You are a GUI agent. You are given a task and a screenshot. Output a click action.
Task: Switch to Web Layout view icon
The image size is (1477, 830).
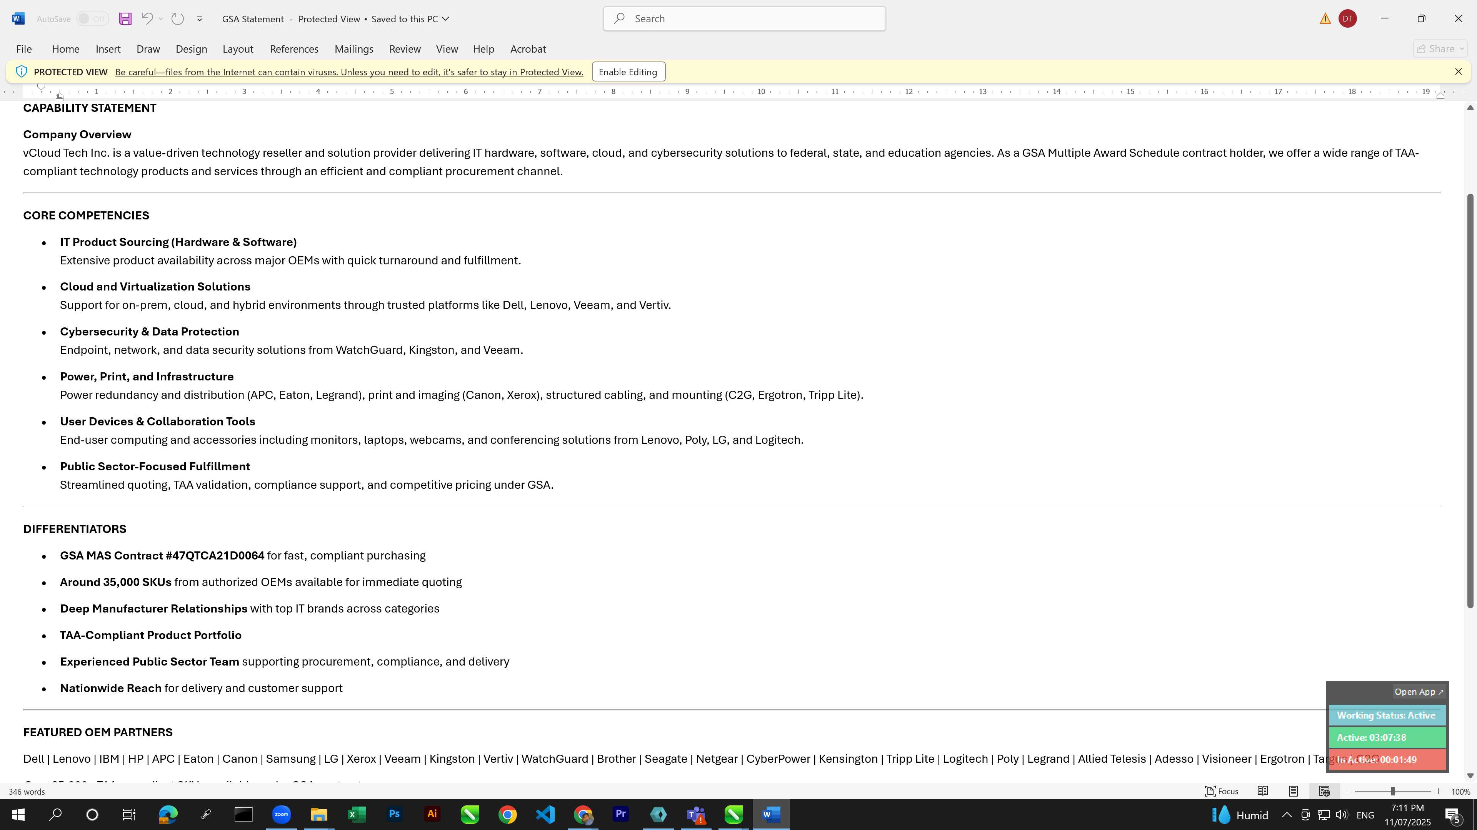click(1324, 792)
